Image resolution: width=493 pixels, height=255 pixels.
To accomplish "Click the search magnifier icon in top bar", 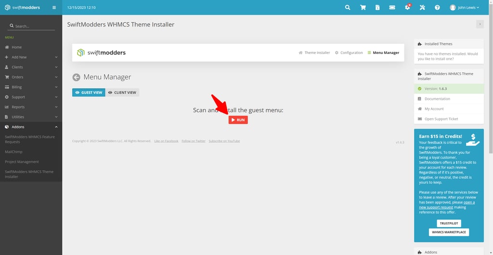I will [348, 8].
